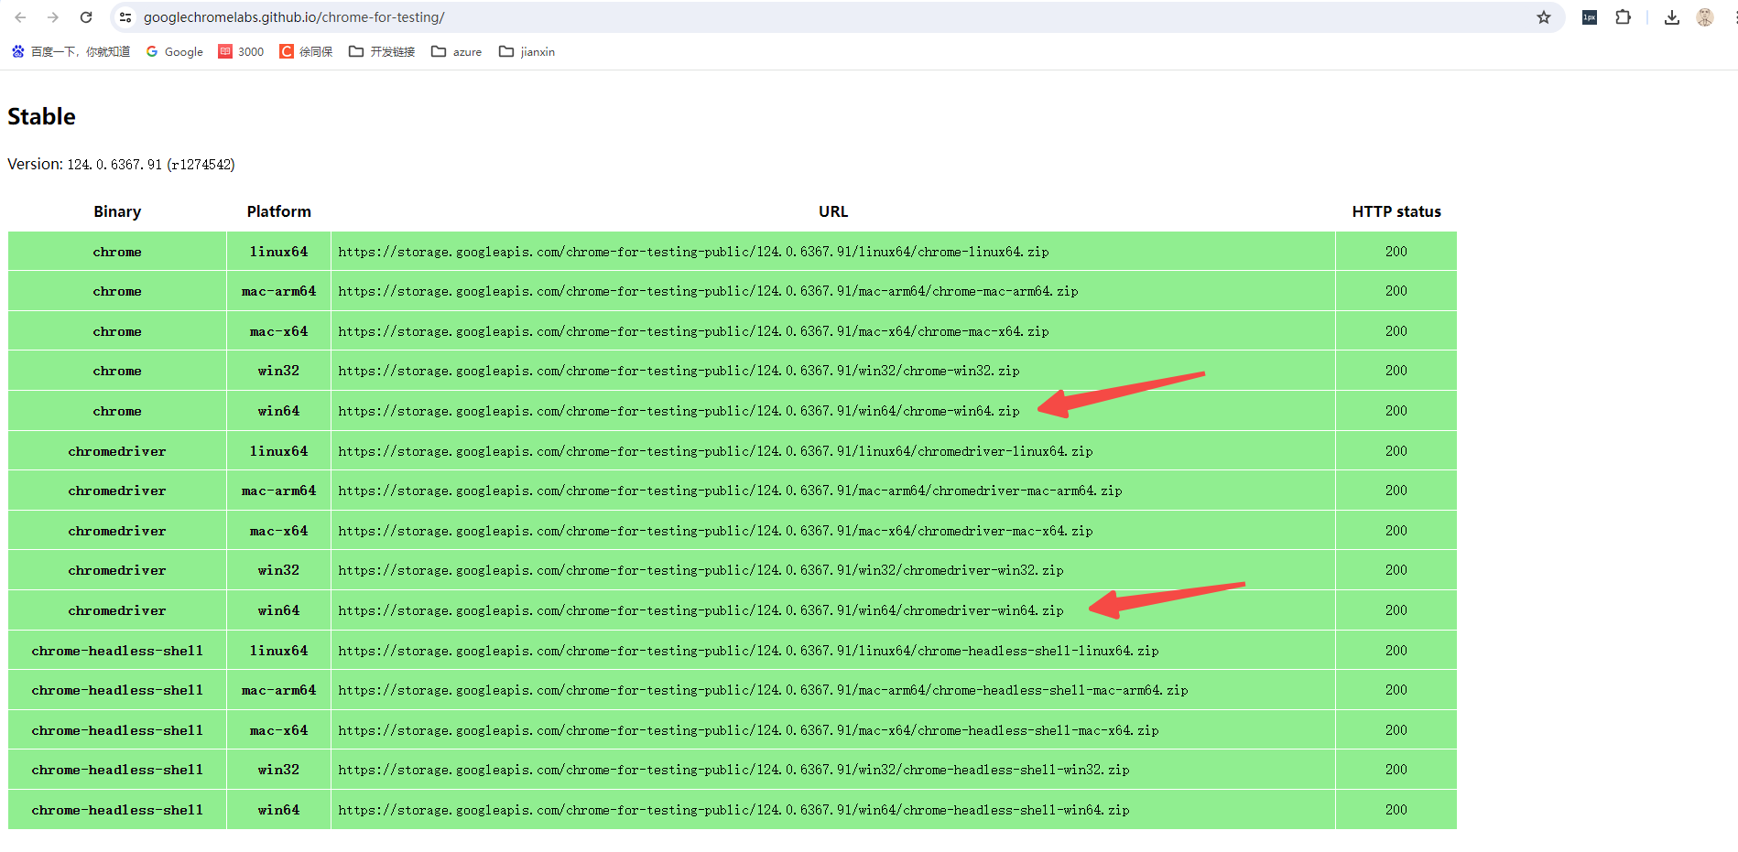Open the Downloads icon in the toolbar
Viewport: 1738px width, 852px height.
(x=1671, y=16)
